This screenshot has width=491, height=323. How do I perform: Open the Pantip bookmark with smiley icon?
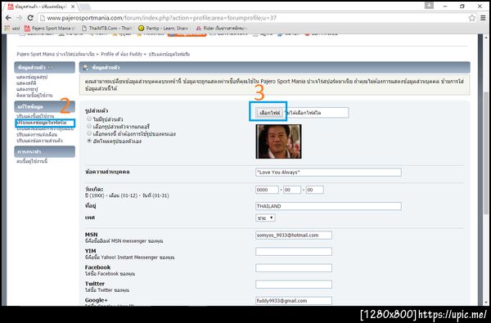point(163,28)
